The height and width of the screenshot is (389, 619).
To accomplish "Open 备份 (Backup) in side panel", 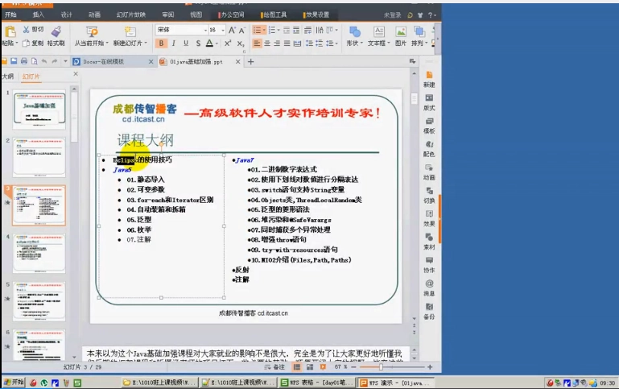I will click(x=429, y=311).
